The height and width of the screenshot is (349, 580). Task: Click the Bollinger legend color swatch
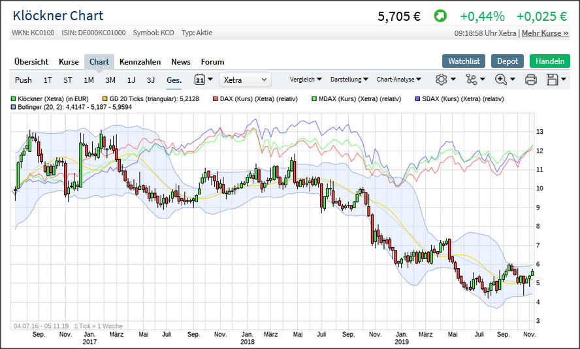click(14, 106)
